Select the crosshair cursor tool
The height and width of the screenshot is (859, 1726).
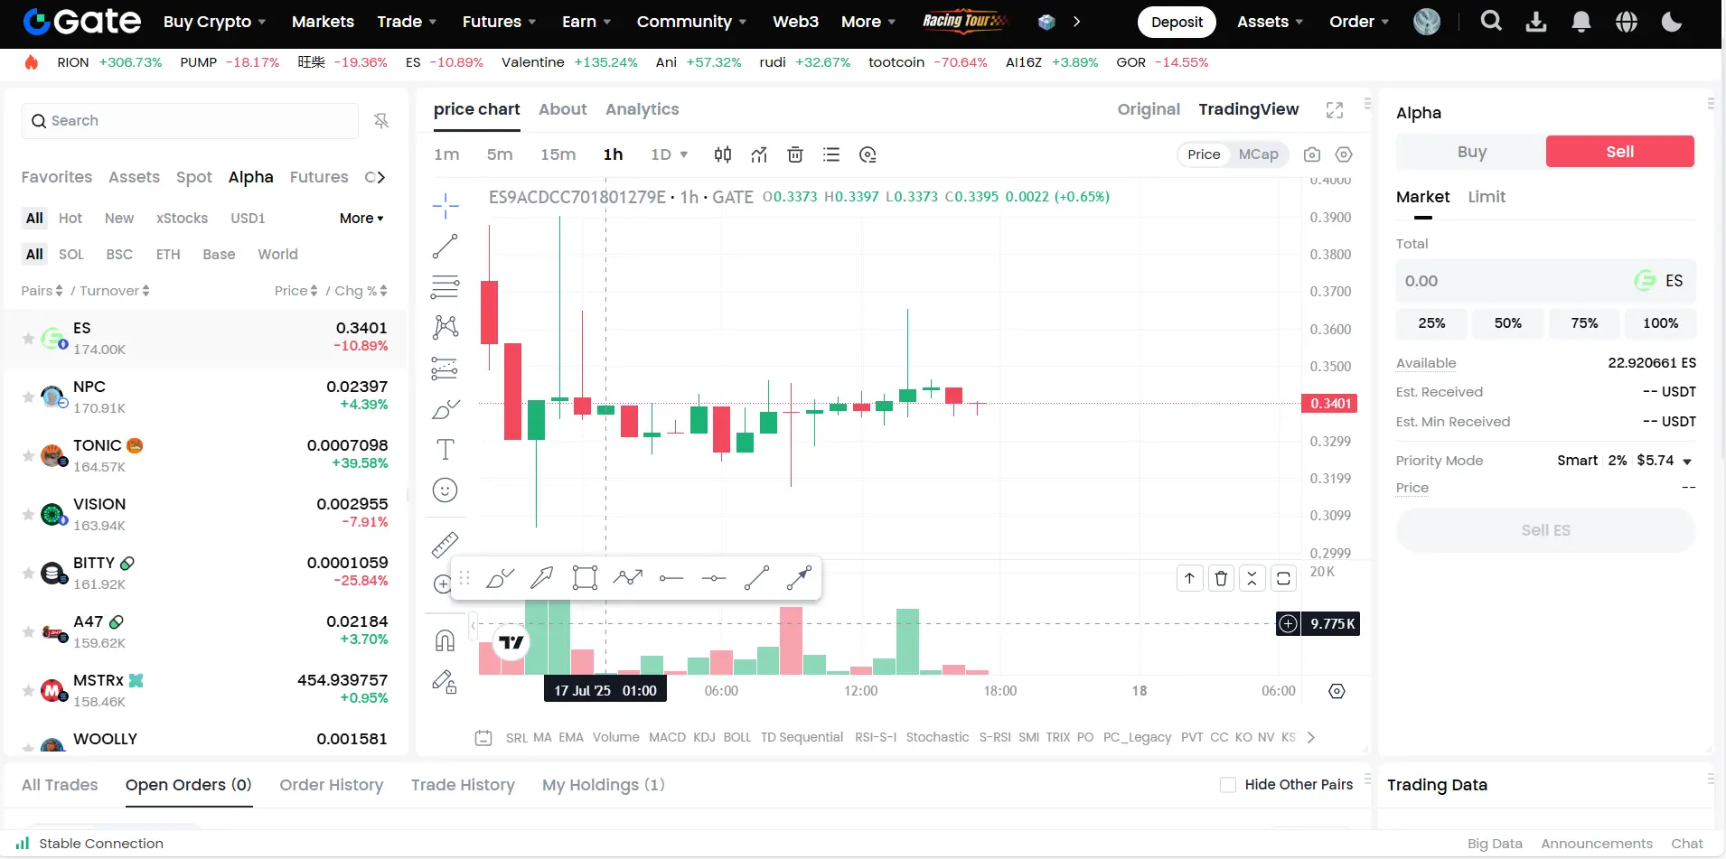point(445,205)
